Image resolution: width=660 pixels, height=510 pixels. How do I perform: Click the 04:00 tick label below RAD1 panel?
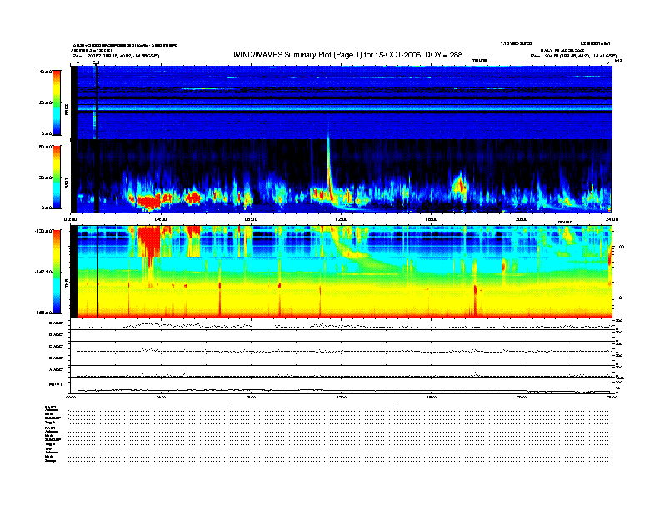(x=161, y=219)
